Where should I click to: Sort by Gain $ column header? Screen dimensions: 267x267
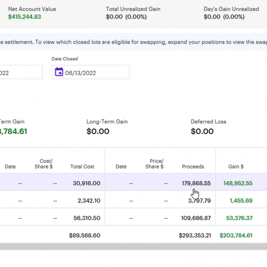236,167
